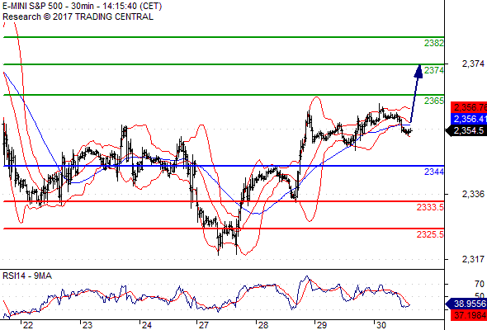Click the red 2,356.76 price tag

469,107
